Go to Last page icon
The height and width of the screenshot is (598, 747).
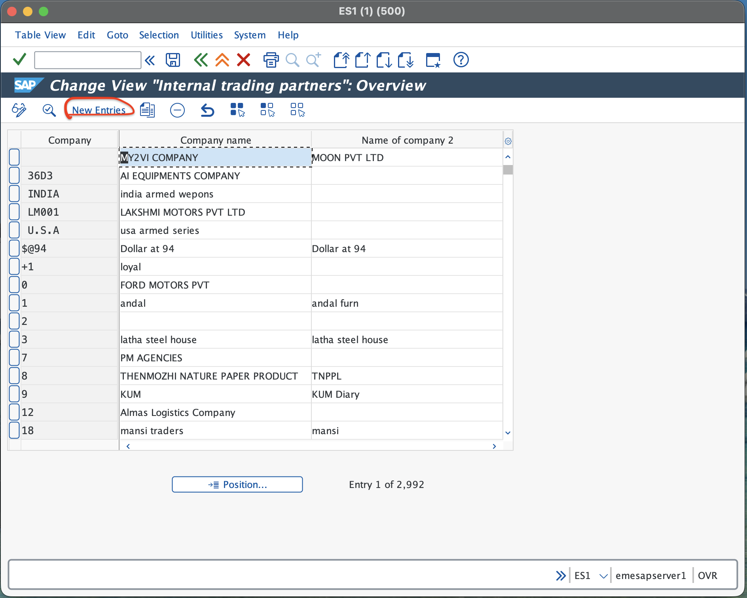406,60
